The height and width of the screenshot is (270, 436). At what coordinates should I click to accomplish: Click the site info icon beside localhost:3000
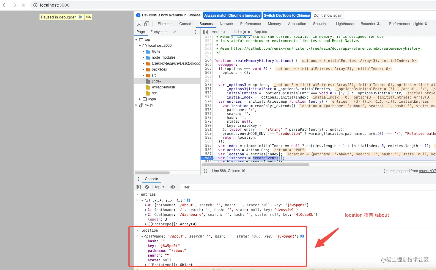[35, 5]
